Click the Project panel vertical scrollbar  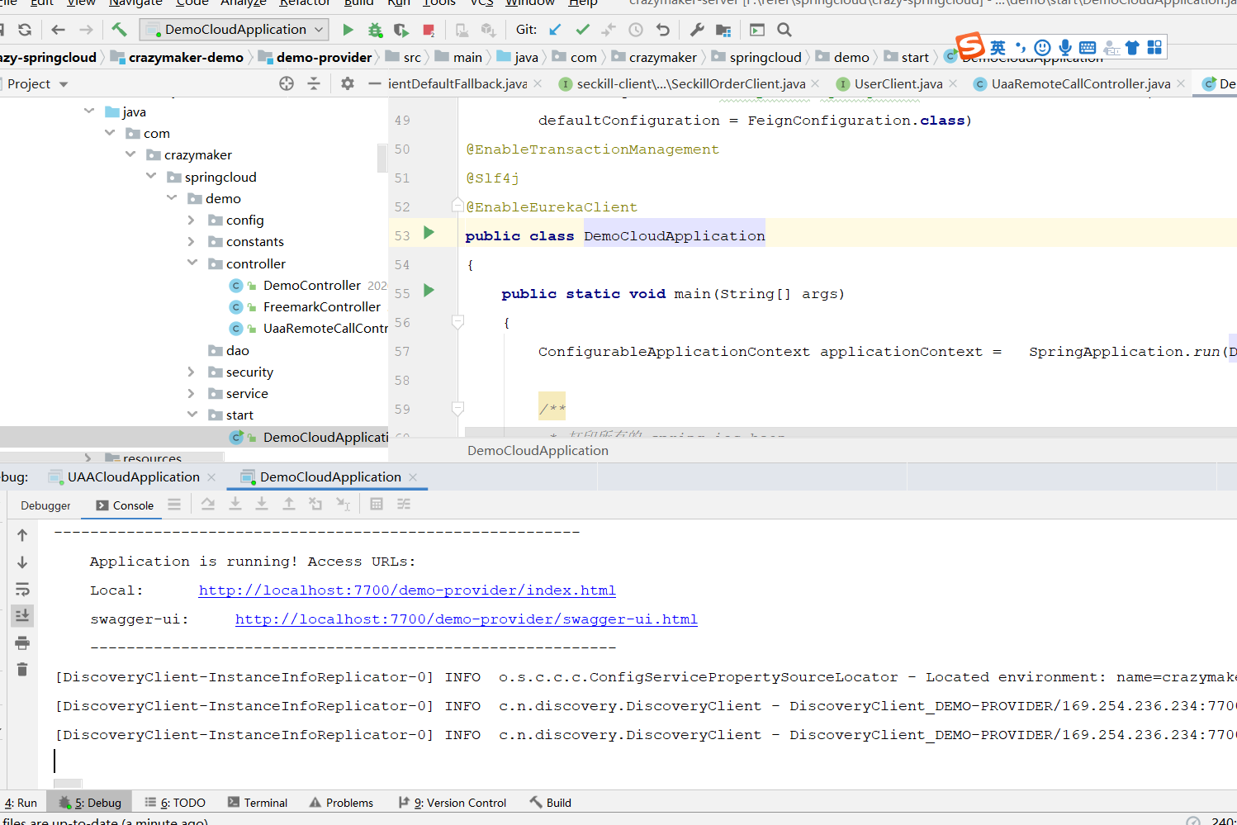(x=382, y=158)
